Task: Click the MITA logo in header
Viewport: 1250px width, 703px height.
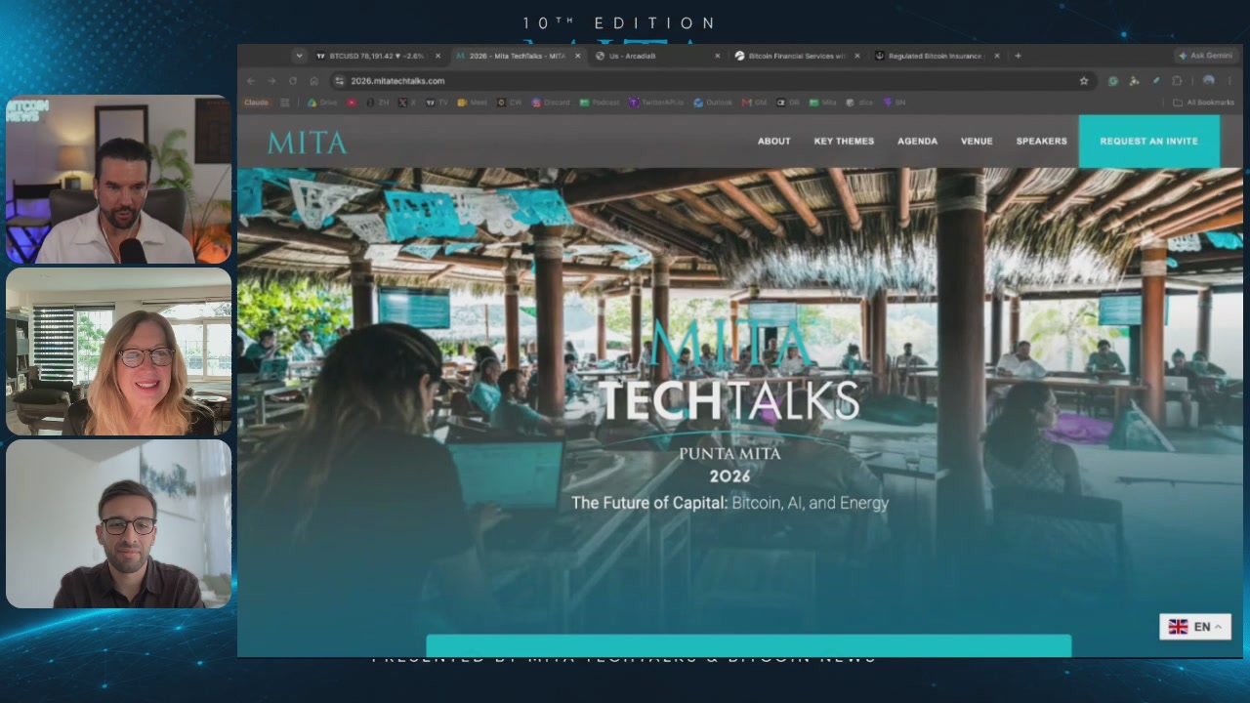Action: (x=307, y=143)
